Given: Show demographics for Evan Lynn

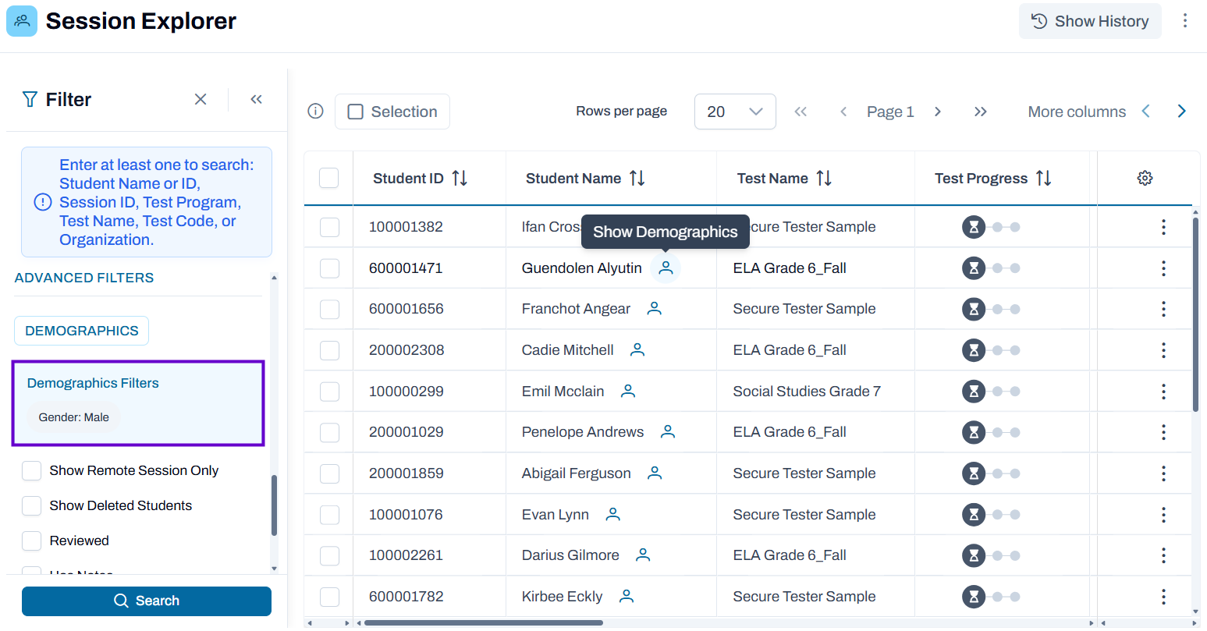Looking at the screenshot, I should [613, 515].
